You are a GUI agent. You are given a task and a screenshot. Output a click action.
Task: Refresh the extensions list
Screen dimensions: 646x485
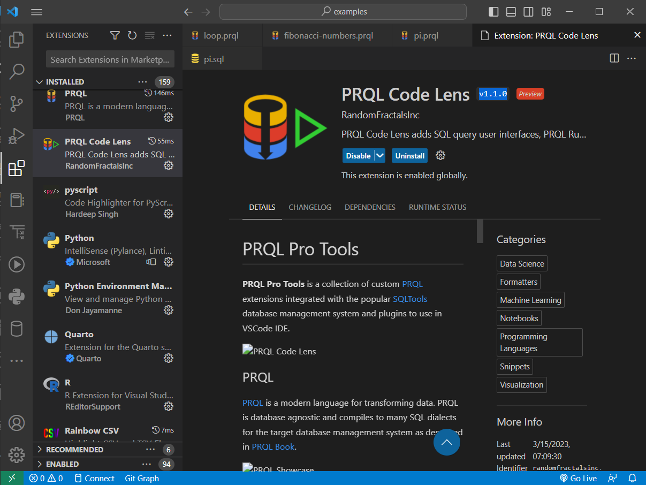tap(132, 35)
